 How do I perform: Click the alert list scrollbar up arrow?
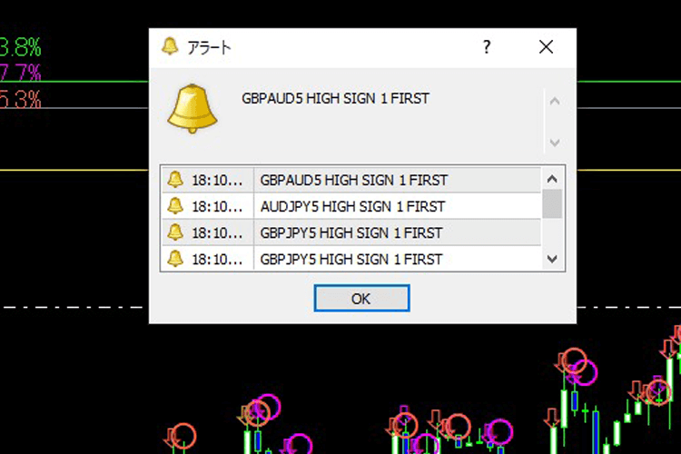(552, 178)
